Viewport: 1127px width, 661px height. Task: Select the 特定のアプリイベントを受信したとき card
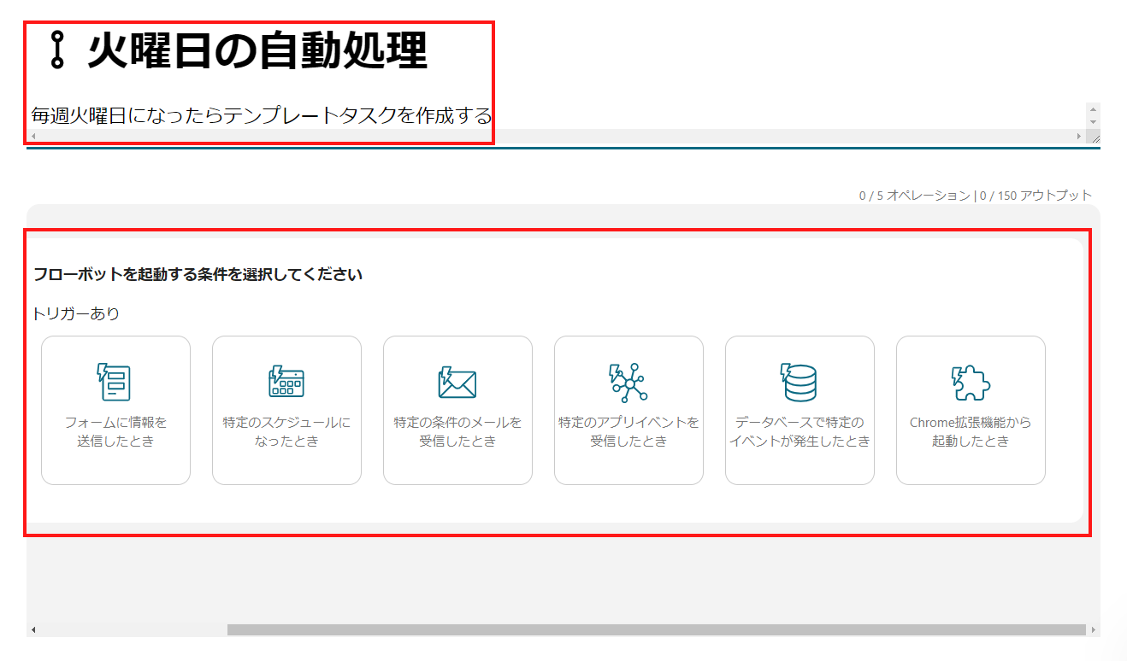[x=628, y=410]
